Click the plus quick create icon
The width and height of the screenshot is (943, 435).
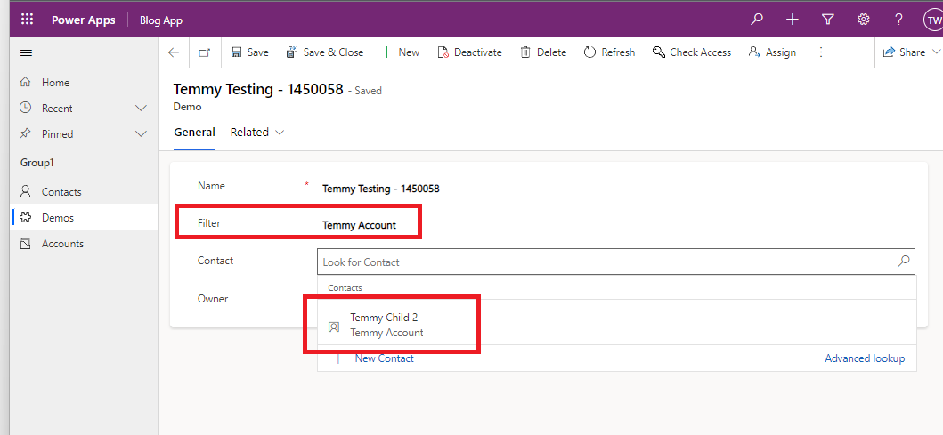[792, 20]
